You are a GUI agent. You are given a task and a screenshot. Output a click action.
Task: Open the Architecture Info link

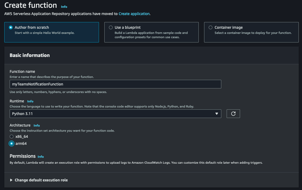coord(37,126)
